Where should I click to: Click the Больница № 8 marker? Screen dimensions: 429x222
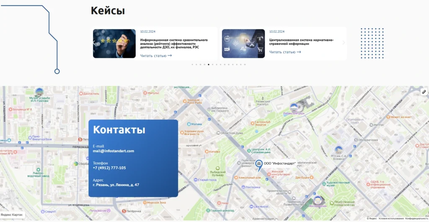point(10,109)
